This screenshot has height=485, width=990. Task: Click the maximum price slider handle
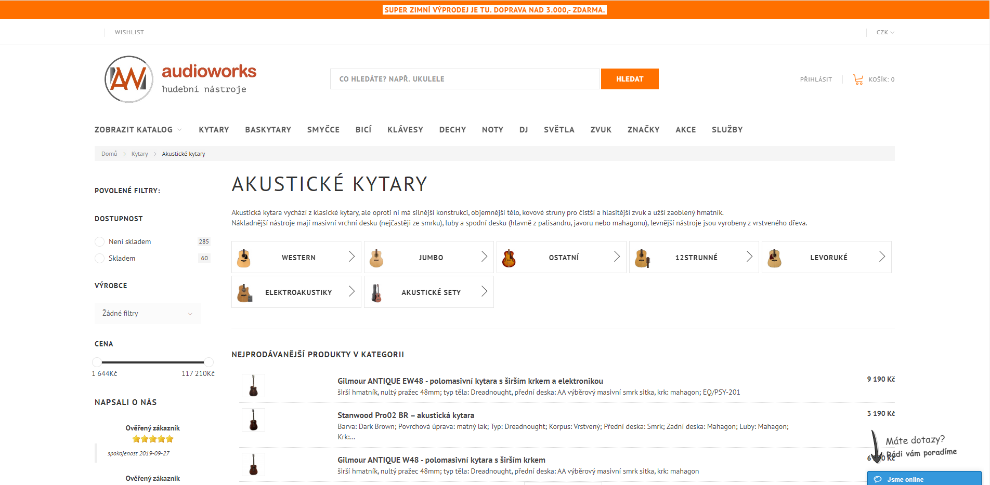pyautogui.click(x=209, y=362)
